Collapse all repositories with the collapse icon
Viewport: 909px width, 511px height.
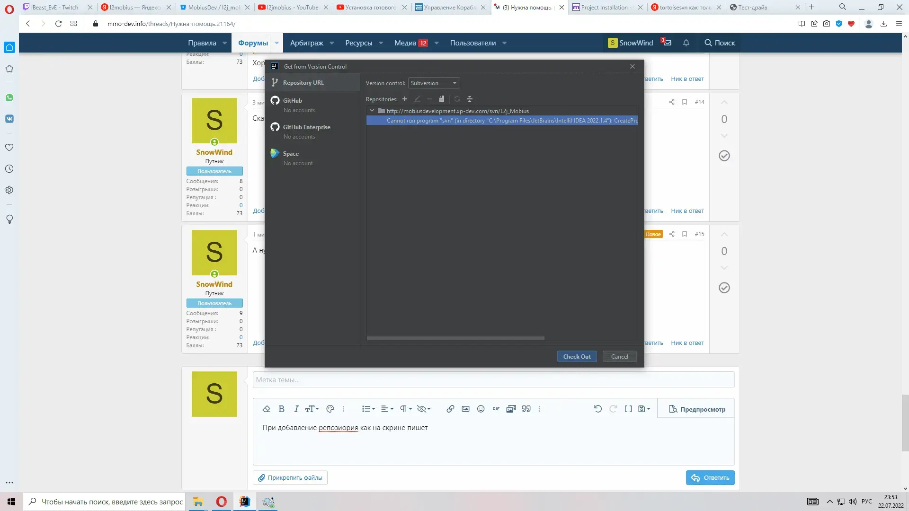click(x=470, y=99)
